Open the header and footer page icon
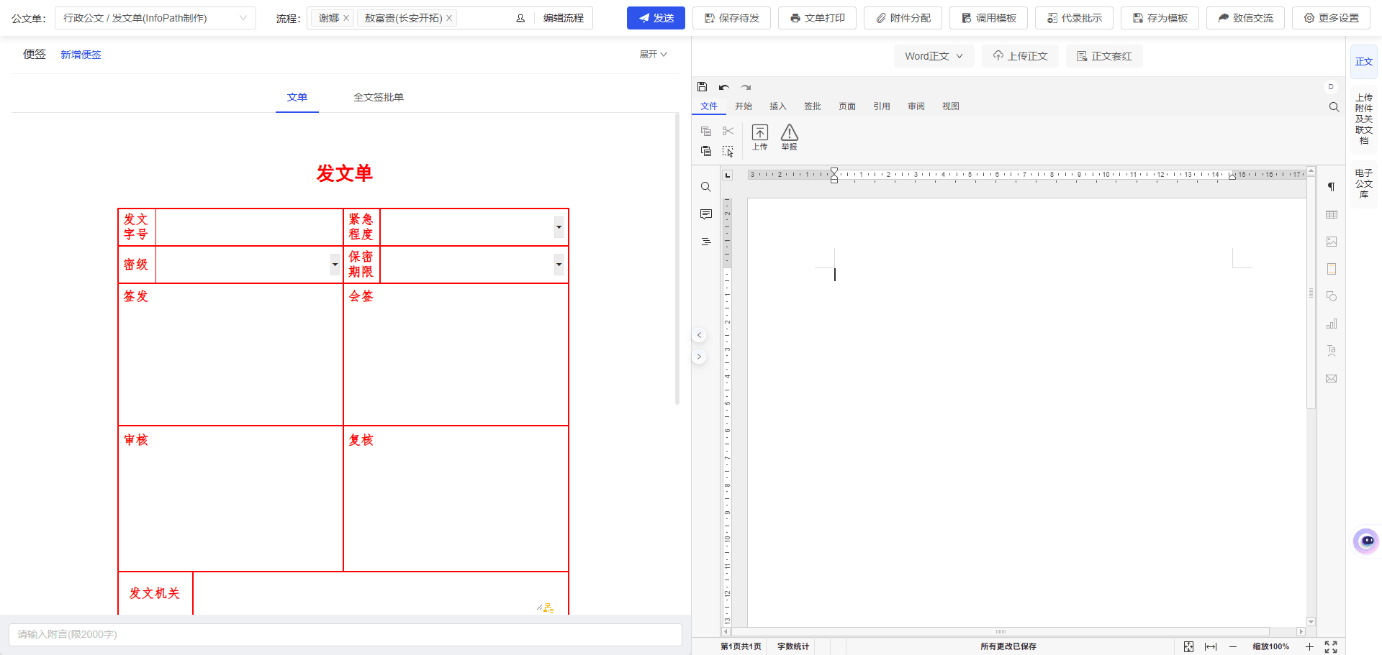1382x655 pixels. click(x=1332, y=269)
